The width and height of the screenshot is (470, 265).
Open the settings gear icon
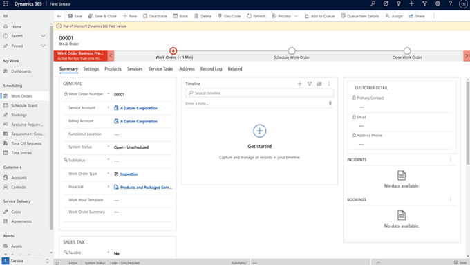(x=438, y=3)
